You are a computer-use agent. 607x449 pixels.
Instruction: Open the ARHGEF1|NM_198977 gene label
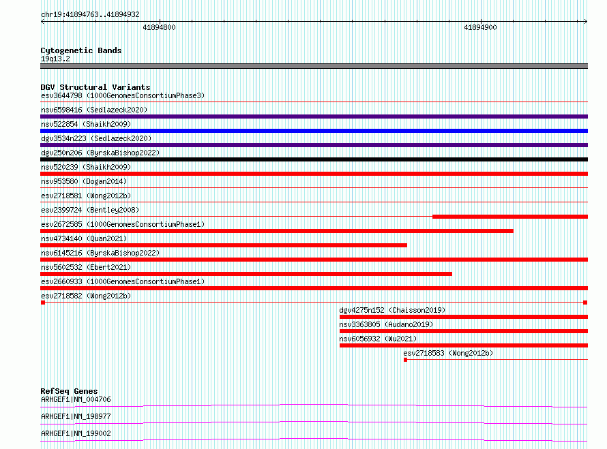[76, 416]
